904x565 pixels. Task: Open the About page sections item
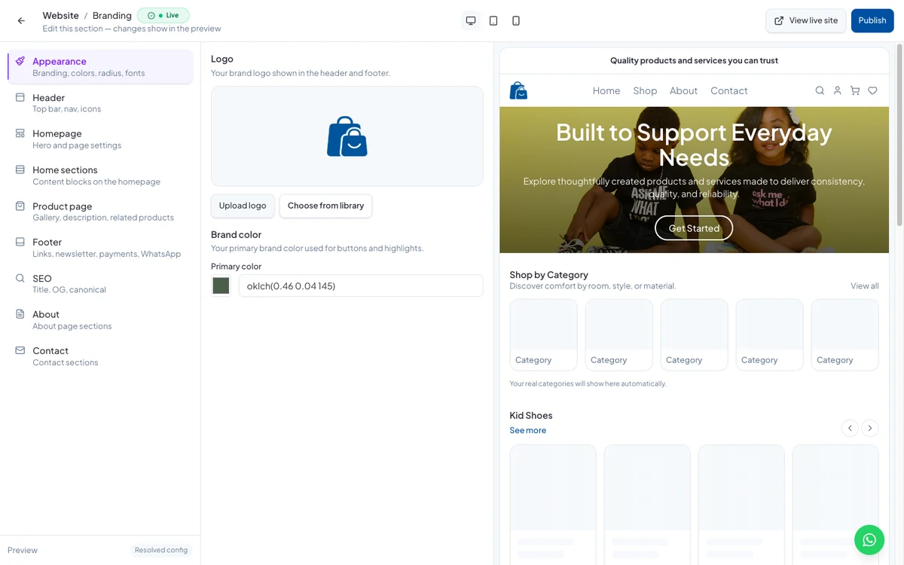(100, 319)
